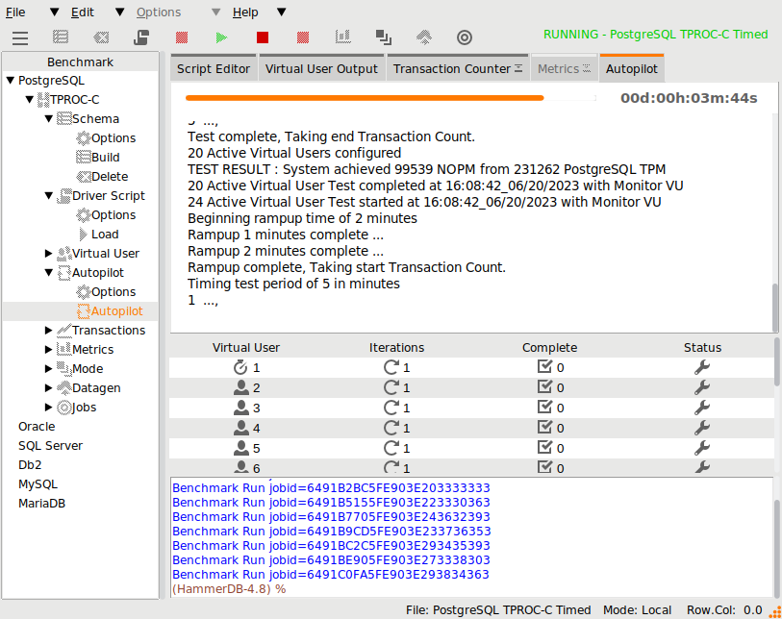The height and width of the screenshot is (619, 782).
Task: Open the Help menu
Action: pos(245,12)
